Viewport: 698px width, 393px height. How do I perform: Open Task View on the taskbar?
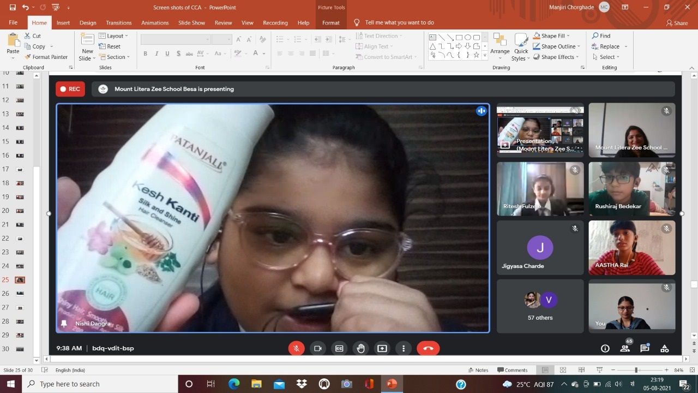click(x=210, y=384)
